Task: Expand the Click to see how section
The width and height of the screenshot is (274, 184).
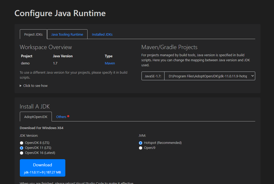Action: click(35, 86)
